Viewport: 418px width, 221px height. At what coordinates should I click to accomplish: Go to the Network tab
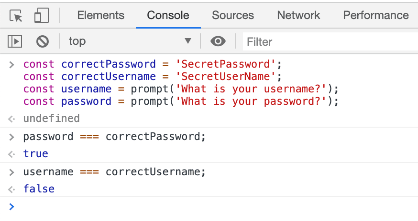[x=298, y=15]
